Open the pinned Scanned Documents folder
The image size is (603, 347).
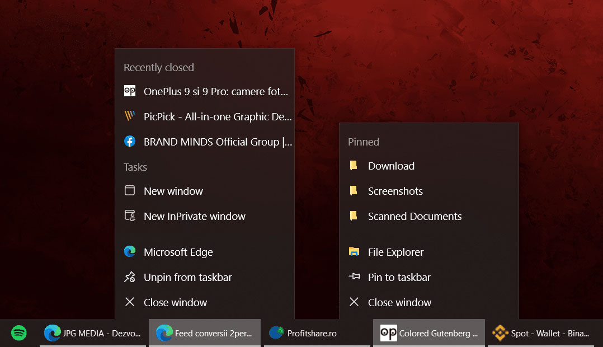point(414,216)
